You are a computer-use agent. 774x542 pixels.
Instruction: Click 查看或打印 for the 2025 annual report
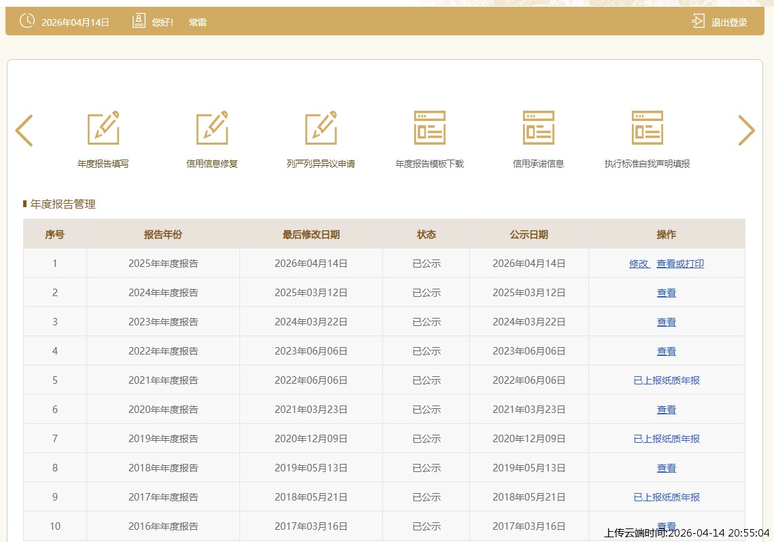[x=680, y=264]
